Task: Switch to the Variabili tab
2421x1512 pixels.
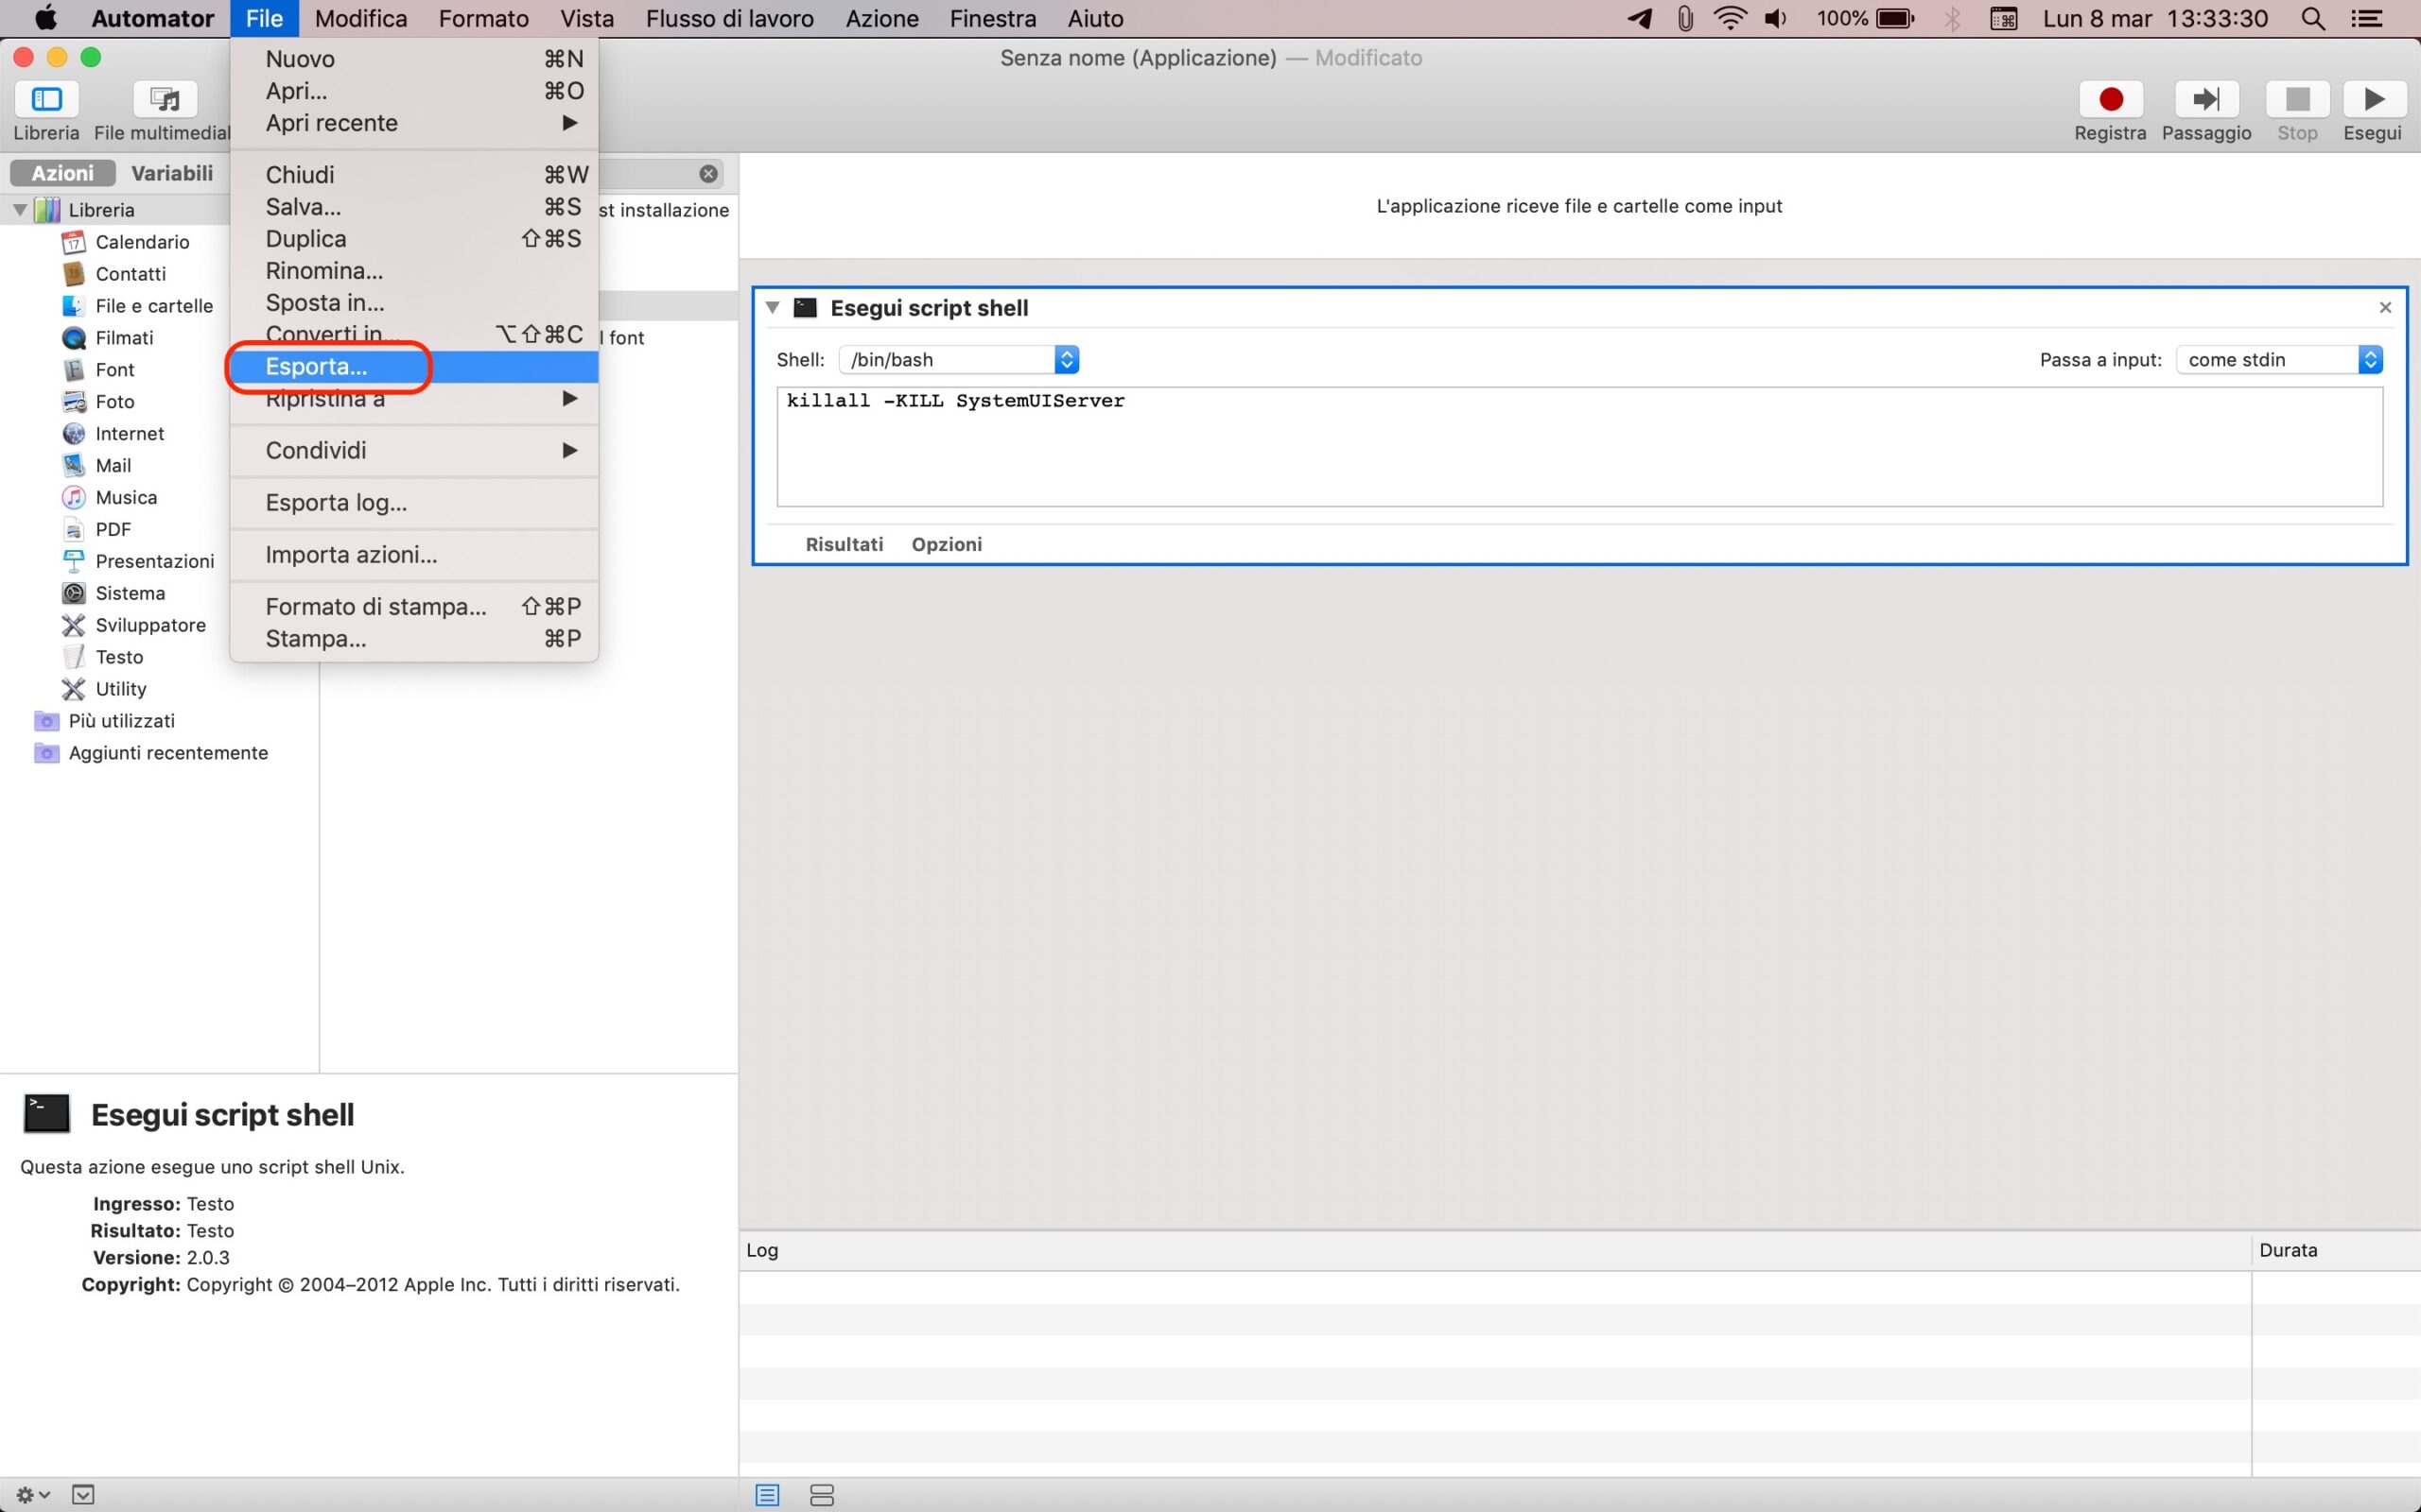Action: pyautogui.click(x=172, y=173)
